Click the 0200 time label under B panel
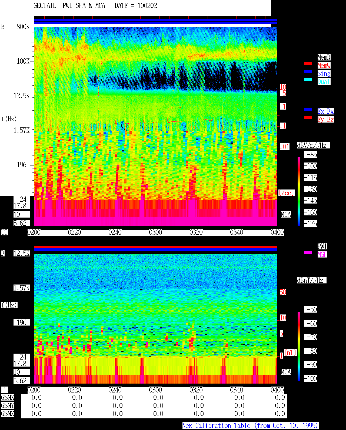Image resolution: width=346 pixels, height=430 pixels. click(x=34, y=390)
